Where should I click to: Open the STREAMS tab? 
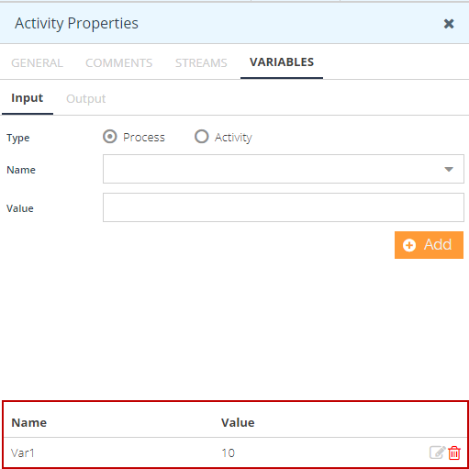pyautogui.click(x=201, y=62)
